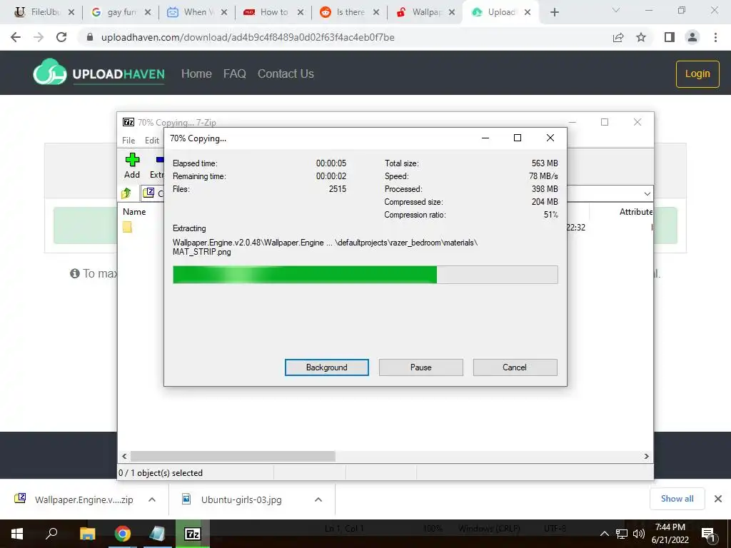Open the FAQ page link
Screen dimensions: 731x548
[234, 73]
